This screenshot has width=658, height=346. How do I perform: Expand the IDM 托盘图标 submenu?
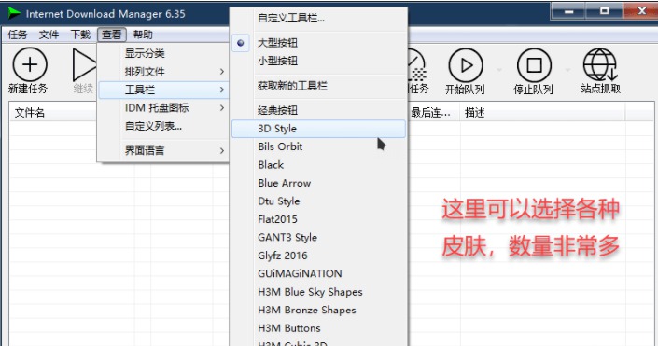point(163,108)
